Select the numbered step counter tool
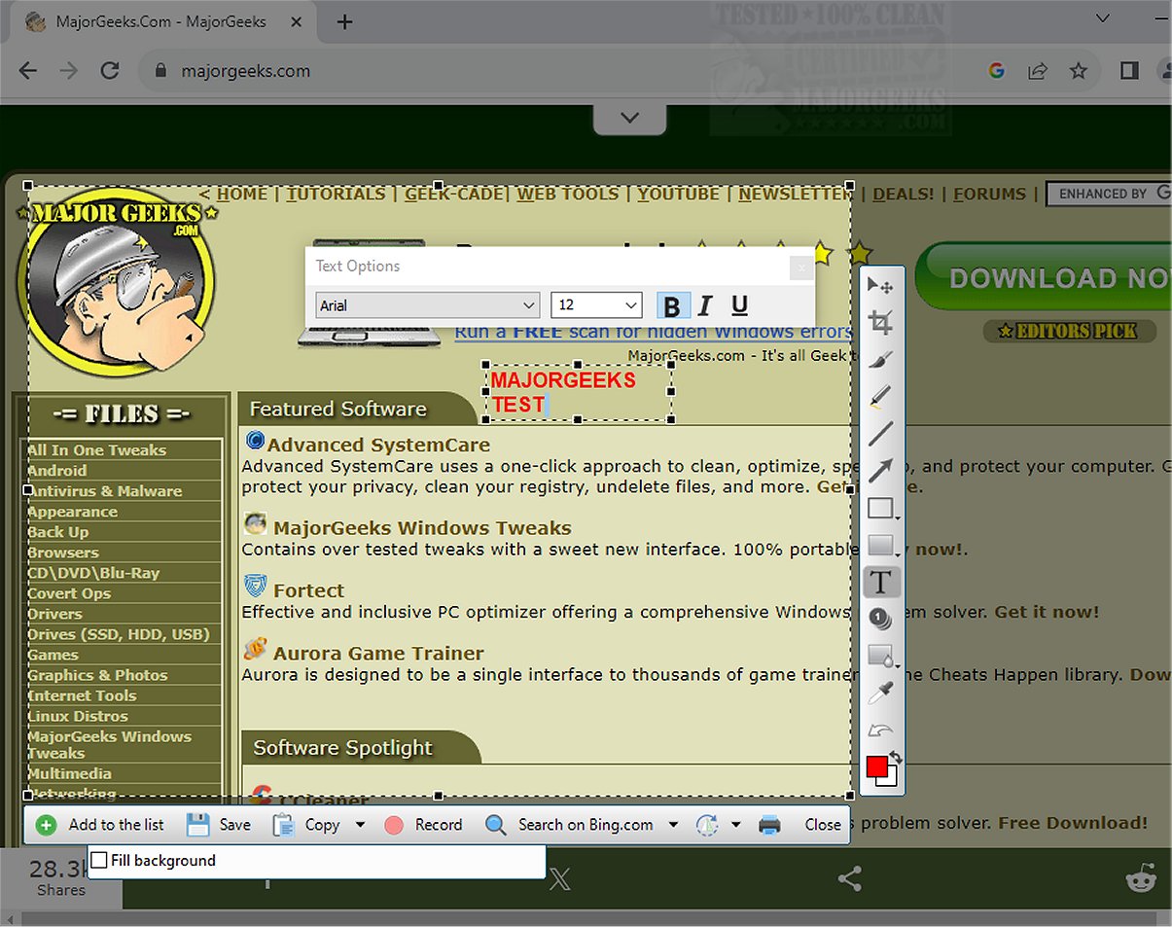The height and width of the screenshot is (927, 1172). [881, 619]
